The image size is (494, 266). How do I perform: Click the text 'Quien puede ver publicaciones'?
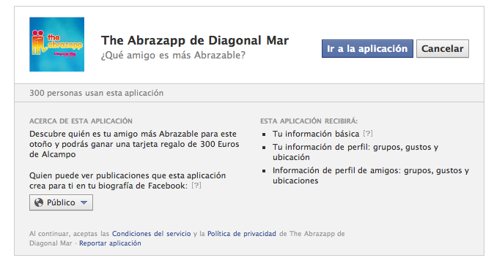[128, 180]
